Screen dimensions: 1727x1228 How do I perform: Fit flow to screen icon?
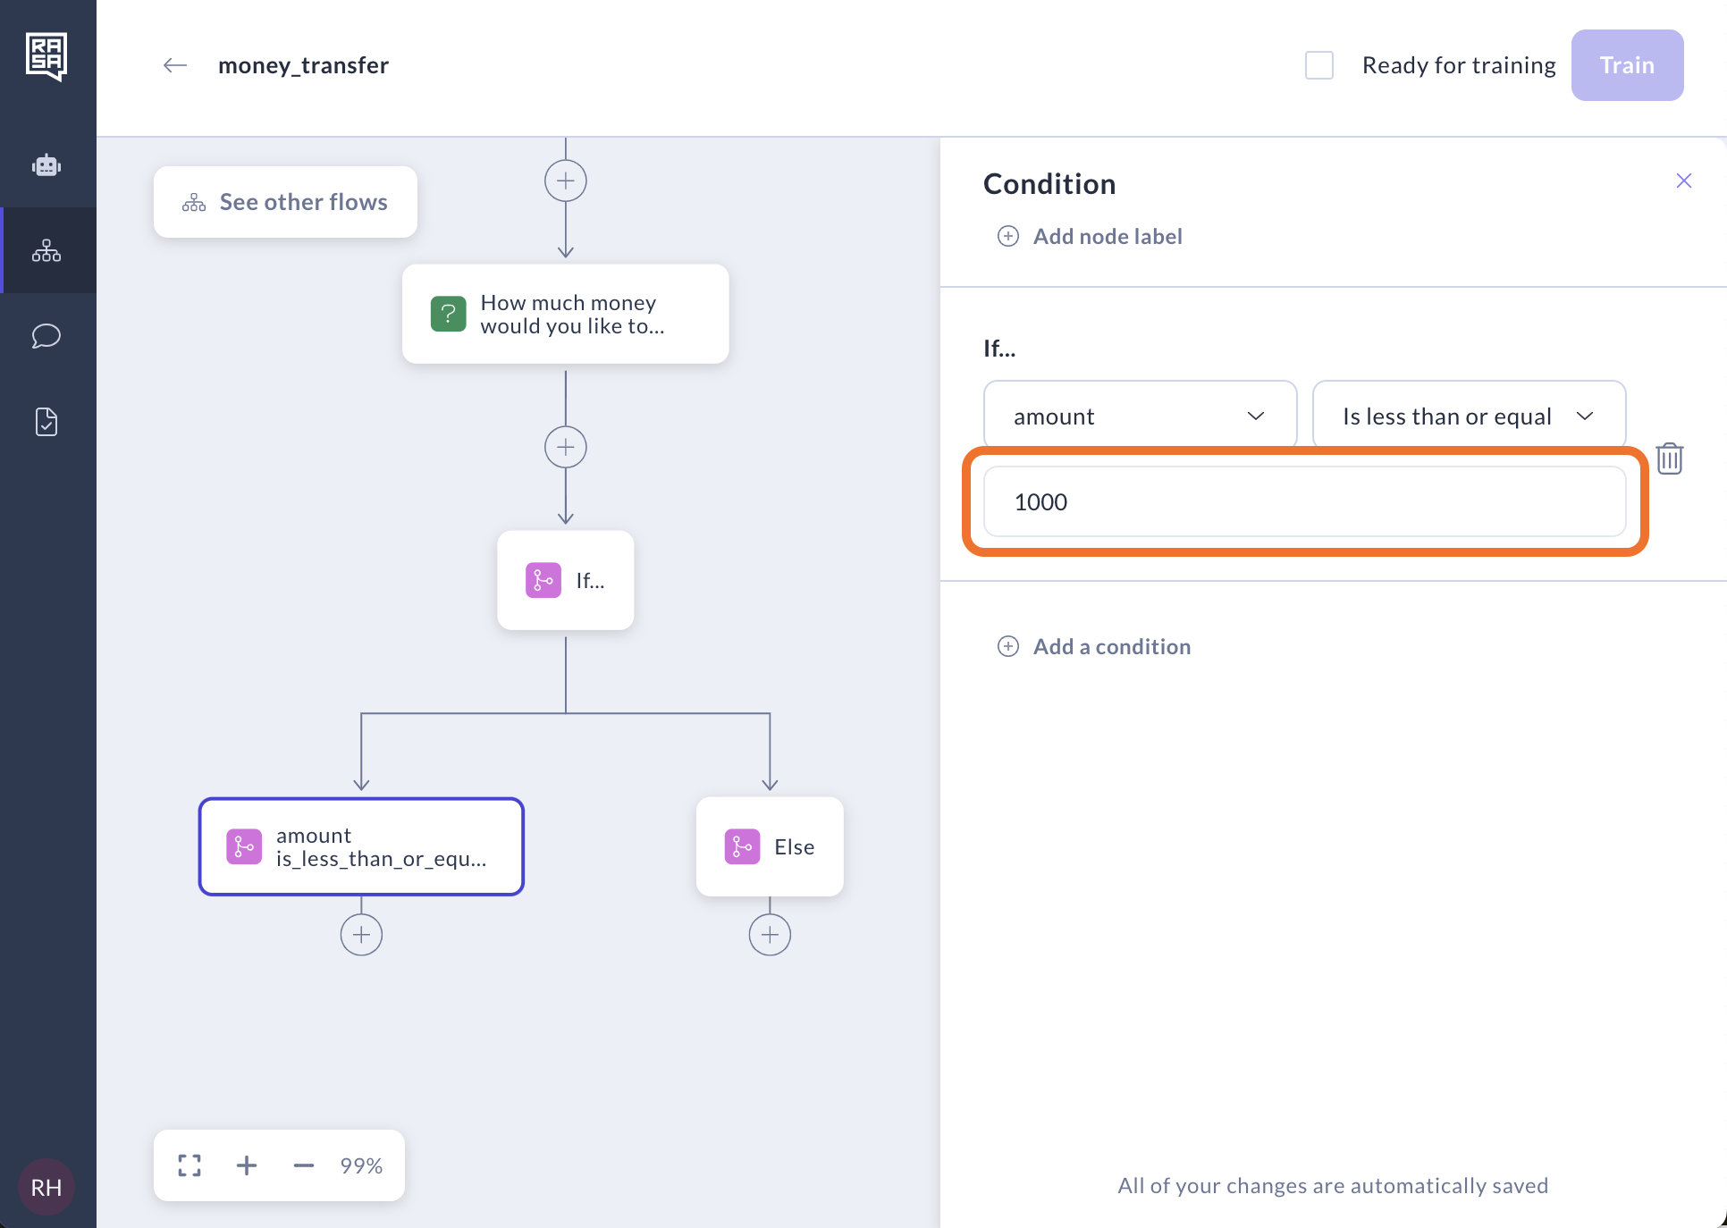tap(190, 1165)
